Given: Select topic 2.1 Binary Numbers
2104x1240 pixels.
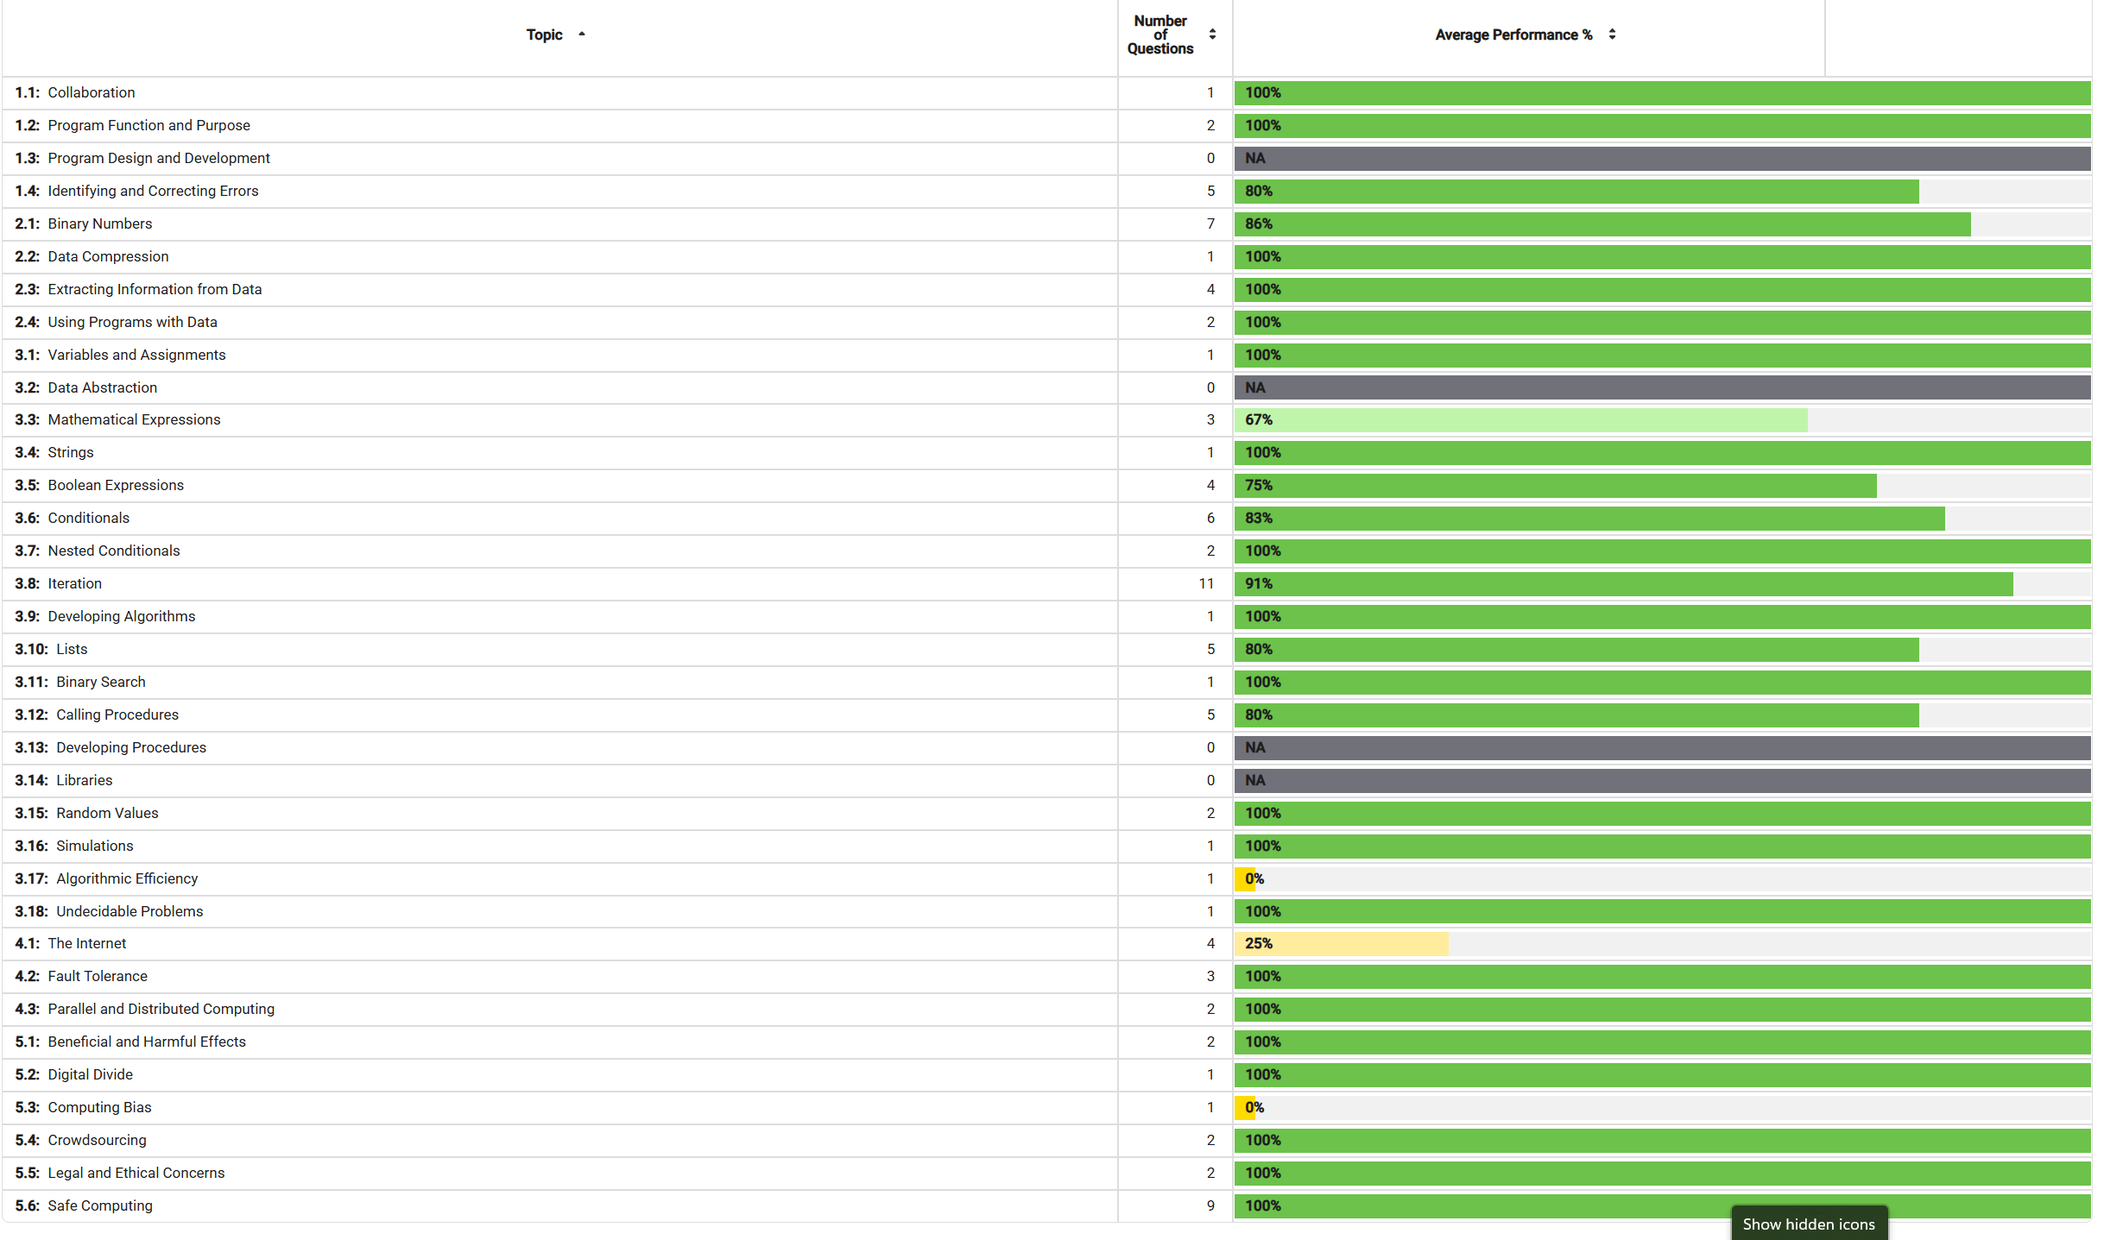Looking at the screenshot, I should pos(83,223).
